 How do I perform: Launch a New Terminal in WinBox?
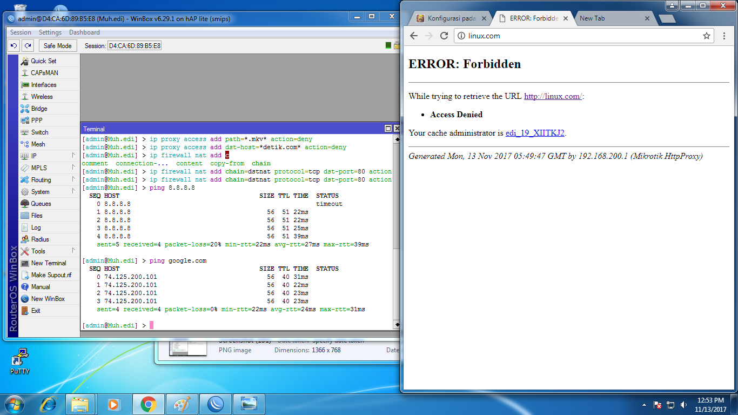(x=49, y=263)
